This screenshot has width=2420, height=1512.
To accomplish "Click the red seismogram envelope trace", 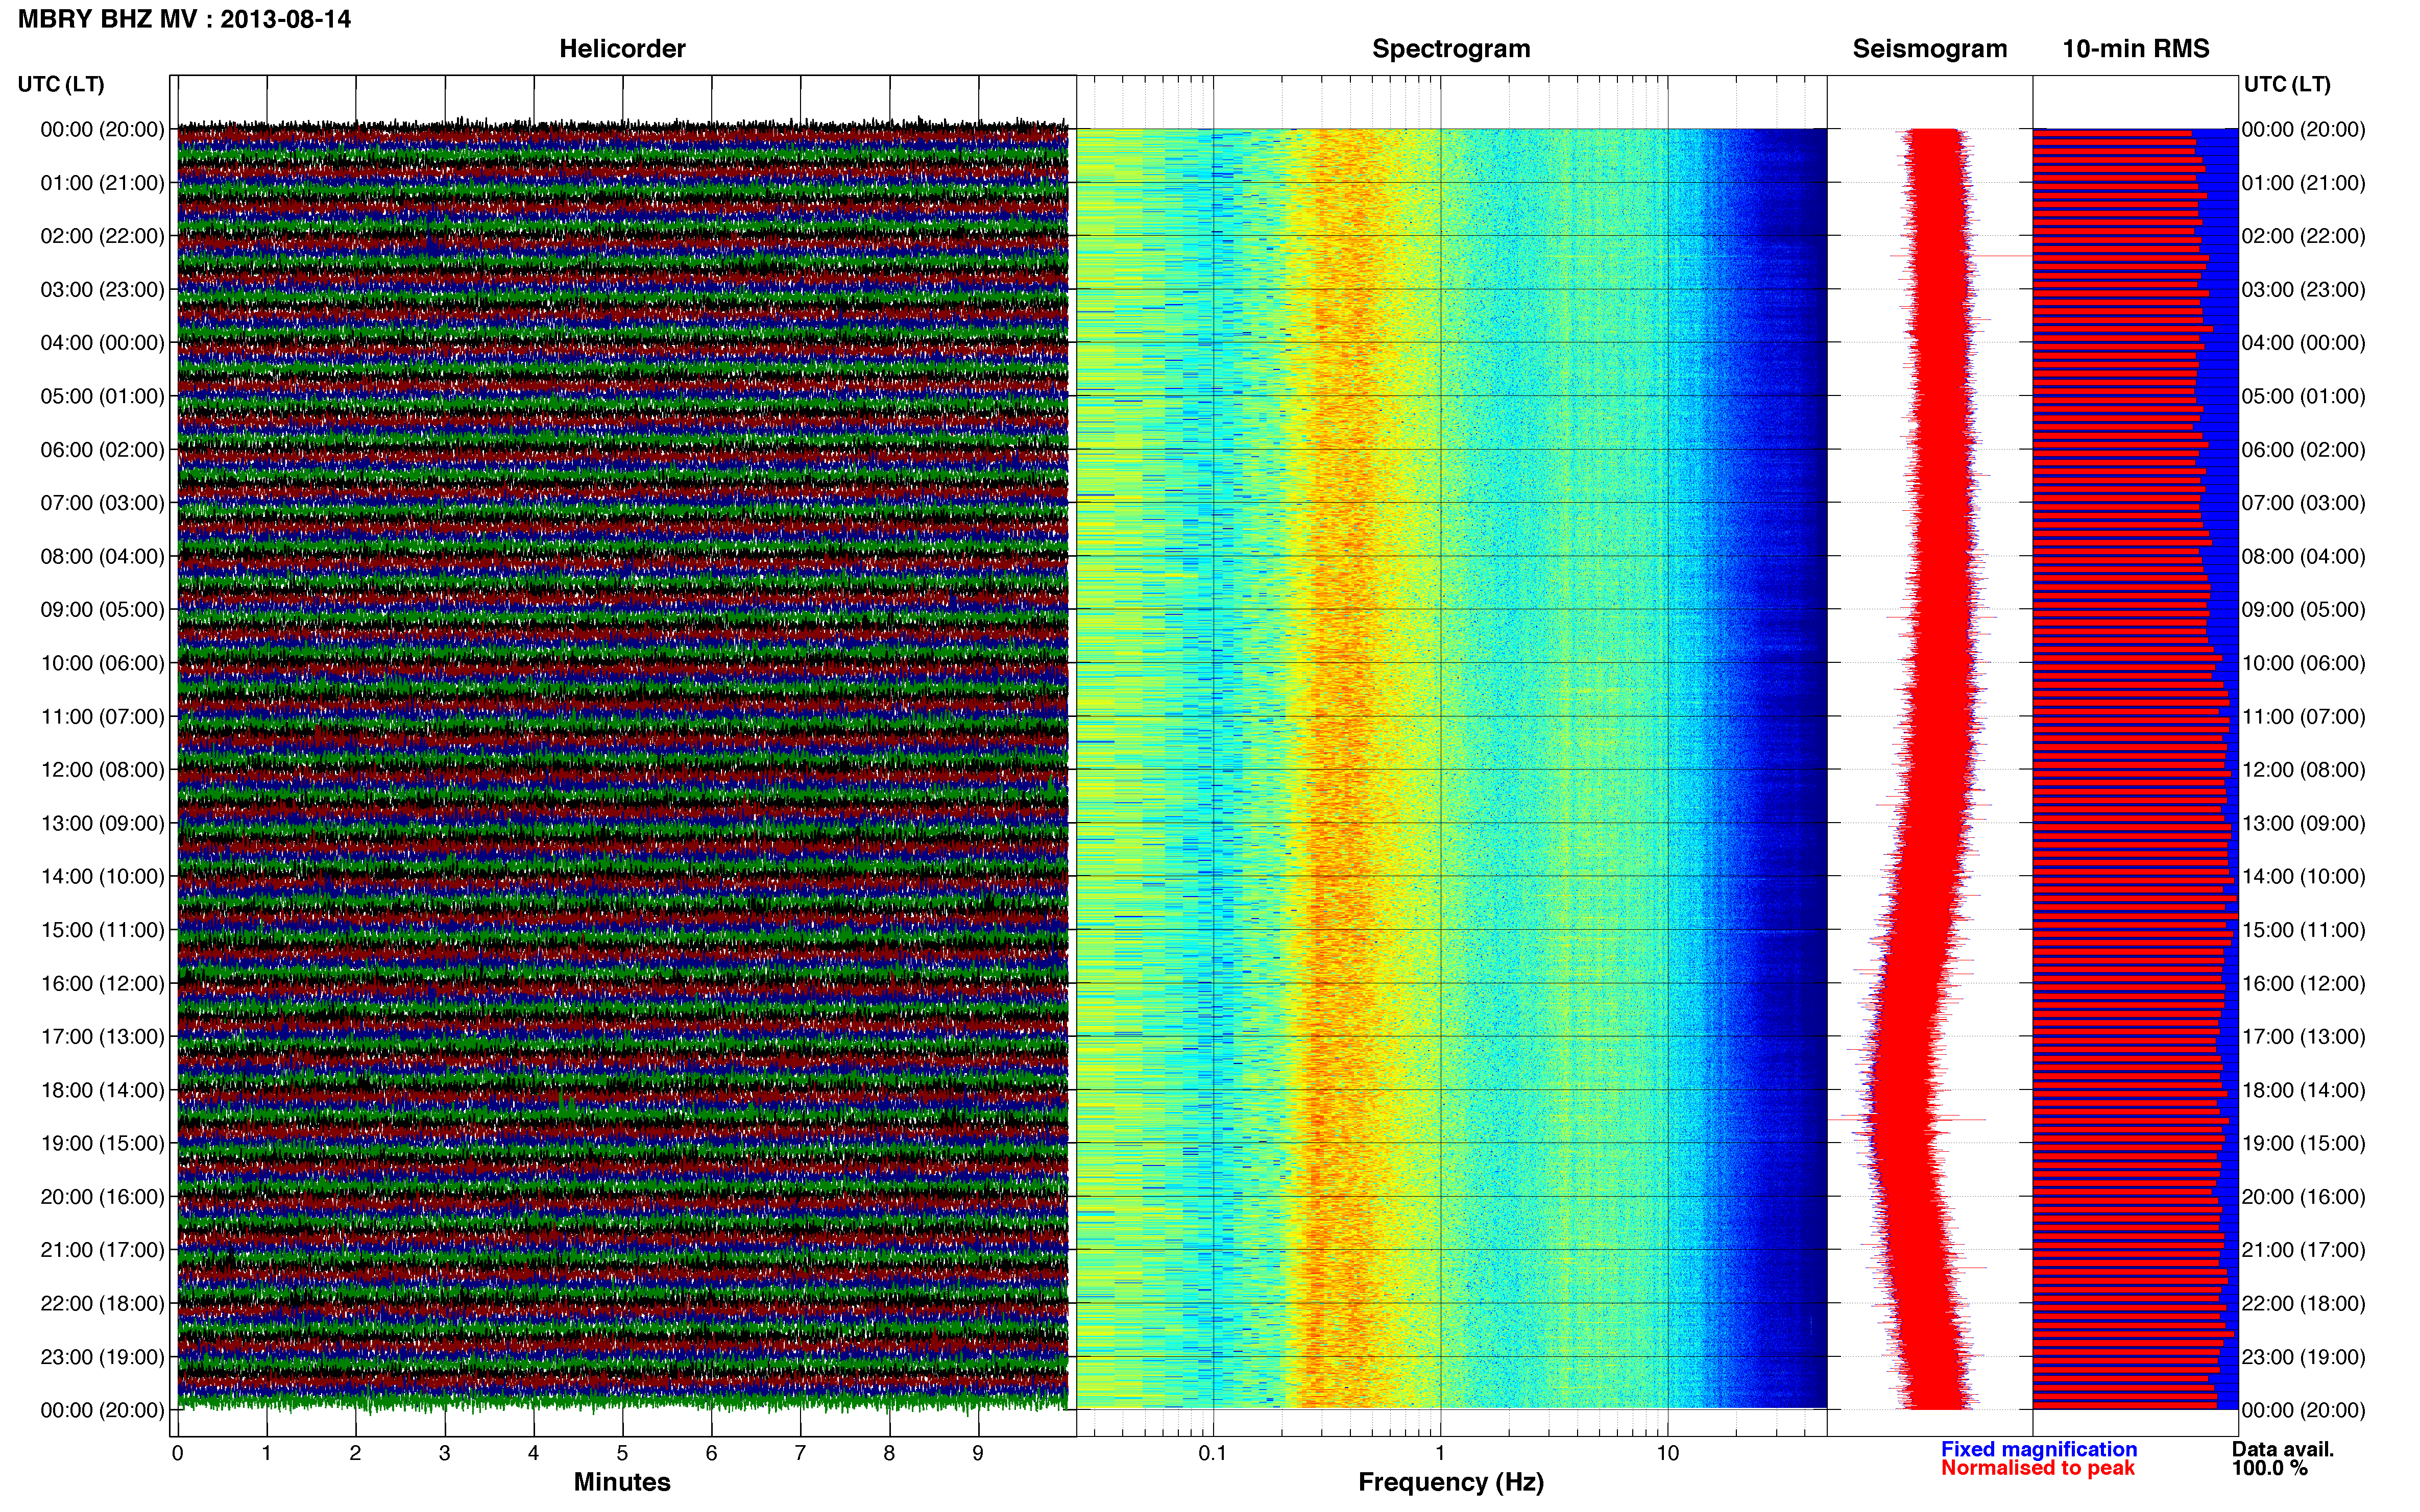I will [x=1926, y=768].
